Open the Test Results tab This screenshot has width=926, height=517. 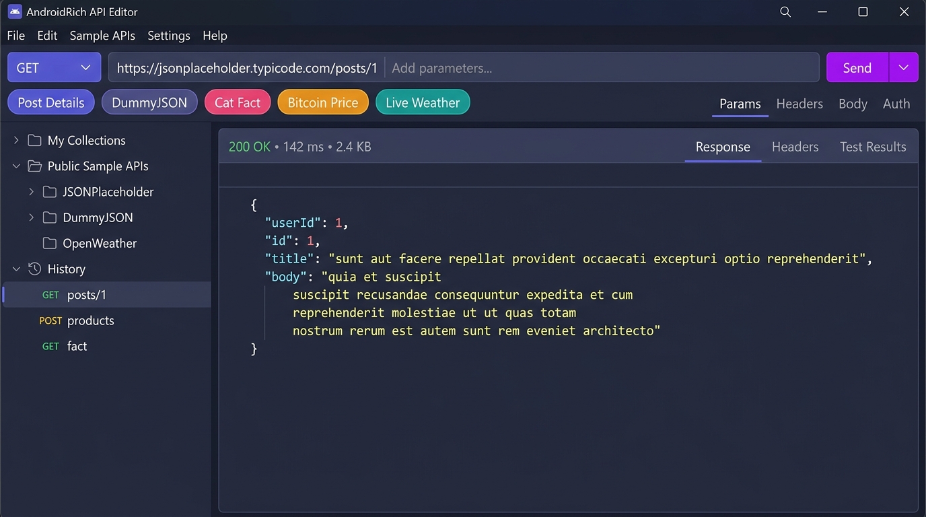click(x=873, y=147)
